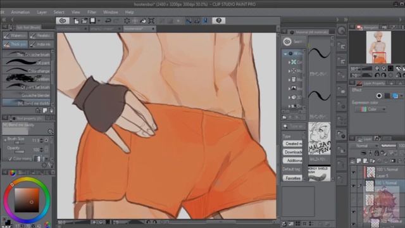Screen dimensions: 405x228
Task: Click the rotate-right icon in Navigator
Action: (x=383, y=75)
